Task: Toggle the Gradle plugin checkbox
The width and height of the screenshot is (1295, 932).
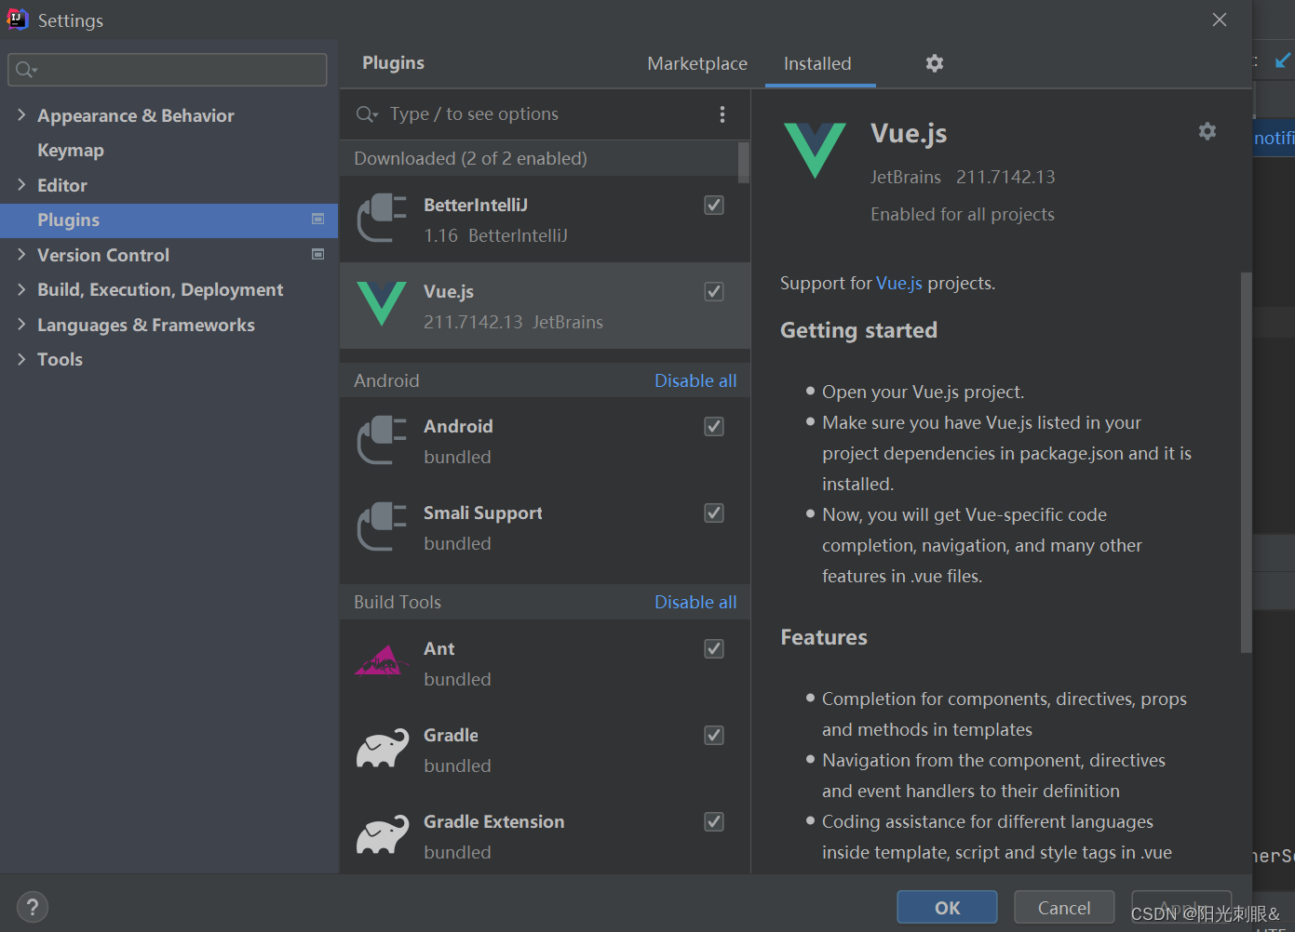Action: [714, 735]
